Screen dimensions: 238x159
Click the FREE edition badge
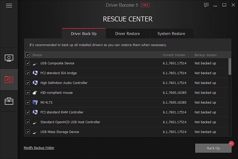(145, 5)
